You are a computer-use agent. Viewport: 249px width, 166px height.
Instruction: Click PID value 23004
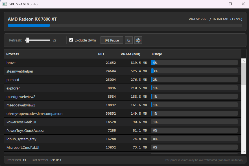click(x=111, y=80)
